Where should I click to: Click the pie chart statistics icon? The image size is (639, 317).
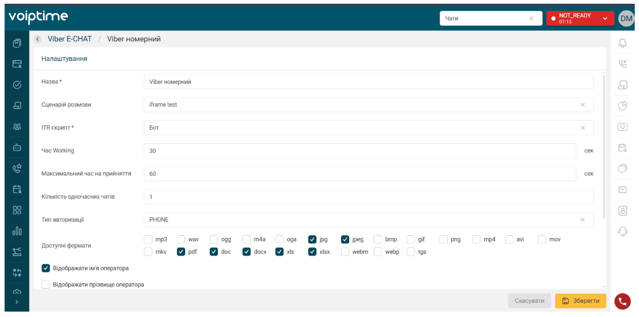click(x=622, y=106)
